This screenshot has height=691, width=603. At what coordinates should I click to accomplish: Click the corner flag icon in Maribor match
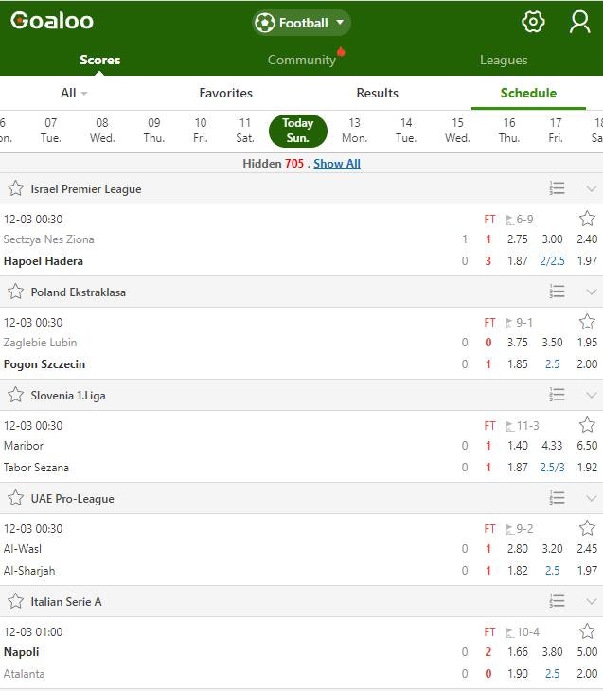pyautogui.click(x=510, y=426)
